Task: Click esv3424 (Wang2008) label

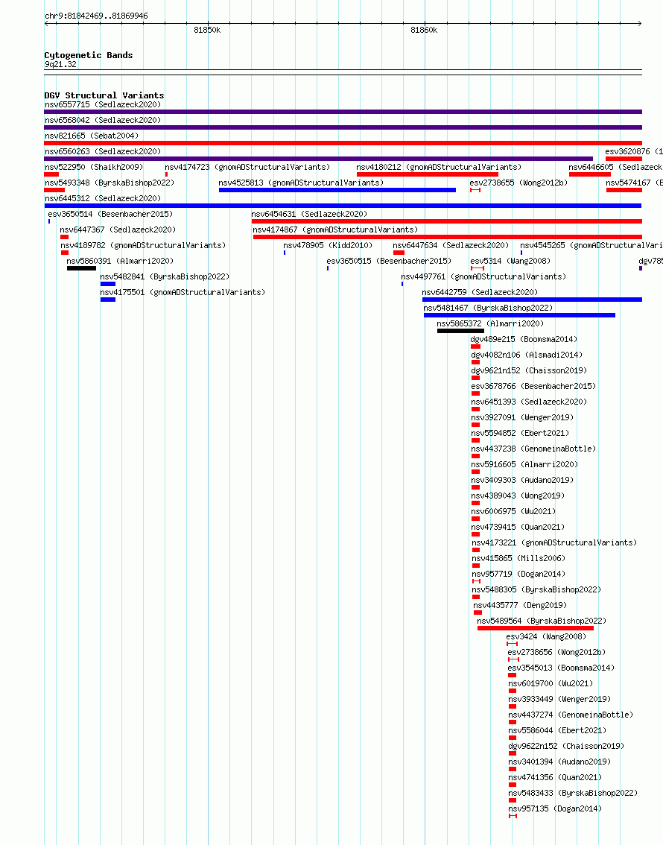Action: coord(546,636)
